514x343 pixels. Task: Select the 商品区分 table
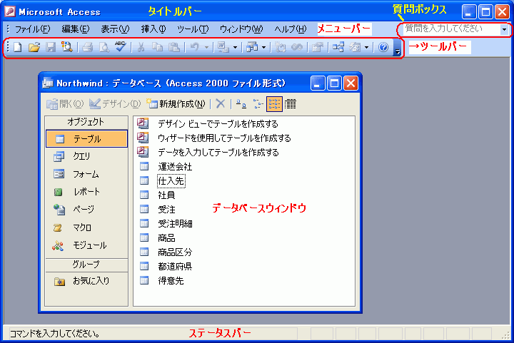click(x=175, y=252)
